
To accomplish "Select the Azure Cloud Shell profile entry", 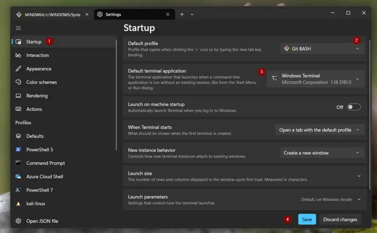I will pos(64,176).
